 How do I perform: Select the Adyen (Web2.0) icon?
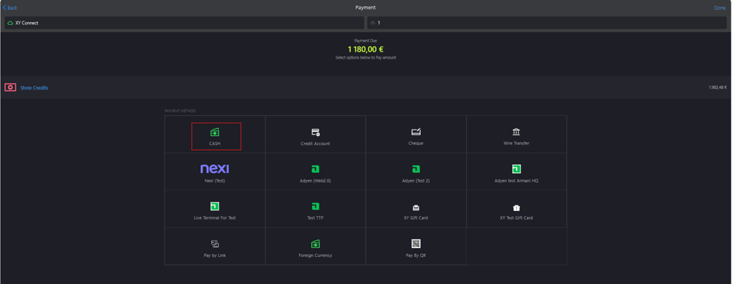(316, 169)
